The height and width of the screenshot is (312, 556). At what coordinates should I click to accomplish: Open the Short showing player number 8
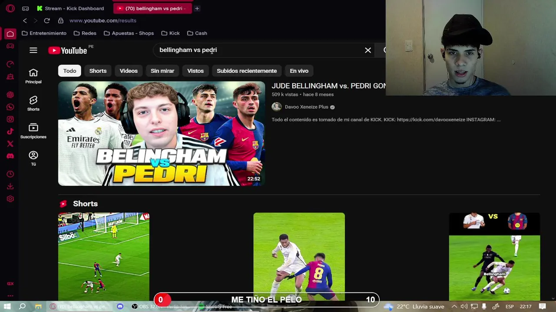click(299, 257)
